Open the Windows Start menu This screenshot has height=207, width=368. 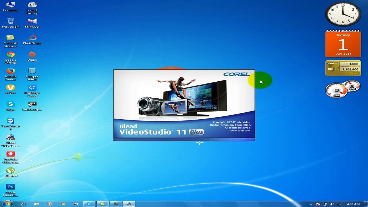point(7,204)
